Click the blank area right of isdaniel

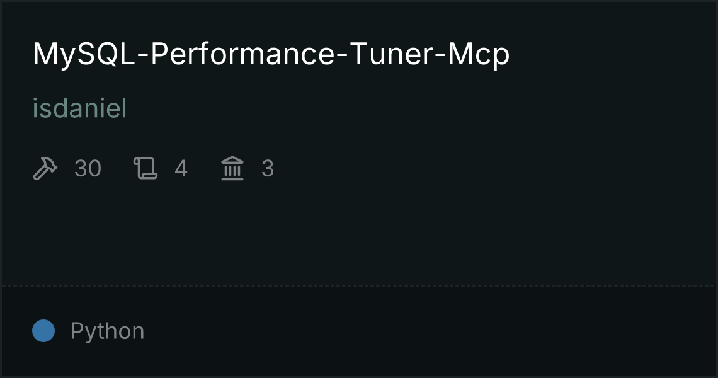coord(409,109)
